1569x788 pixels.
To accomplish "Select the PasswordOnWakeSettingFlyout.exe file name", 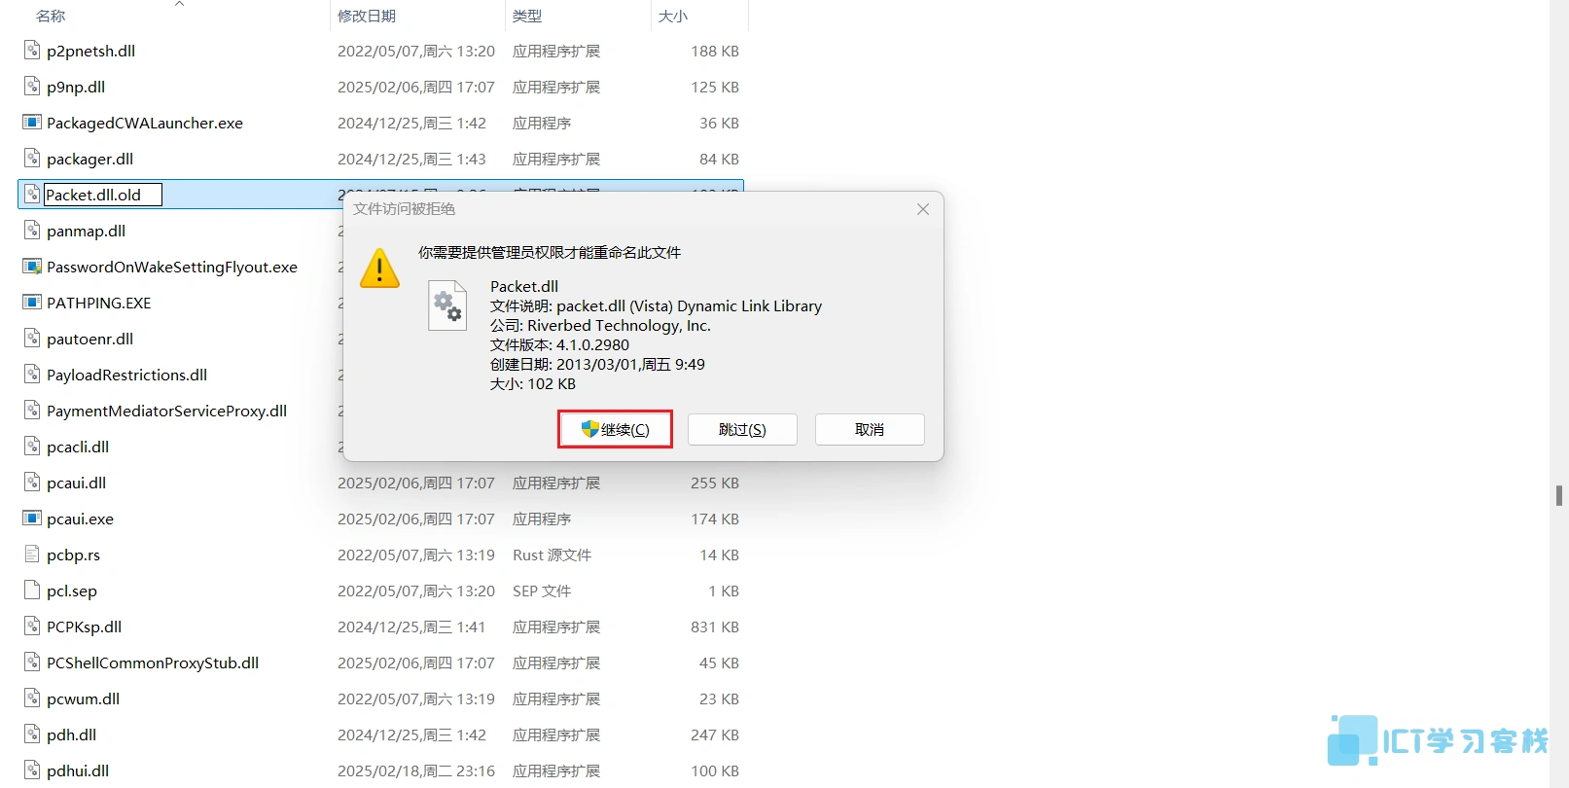I will click(x=172, y=267).
